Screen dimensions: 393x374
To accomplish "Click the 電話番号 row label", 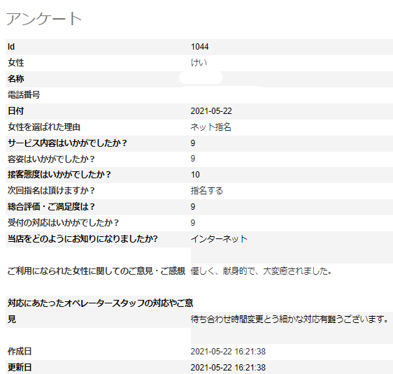I will click(24, 95).
